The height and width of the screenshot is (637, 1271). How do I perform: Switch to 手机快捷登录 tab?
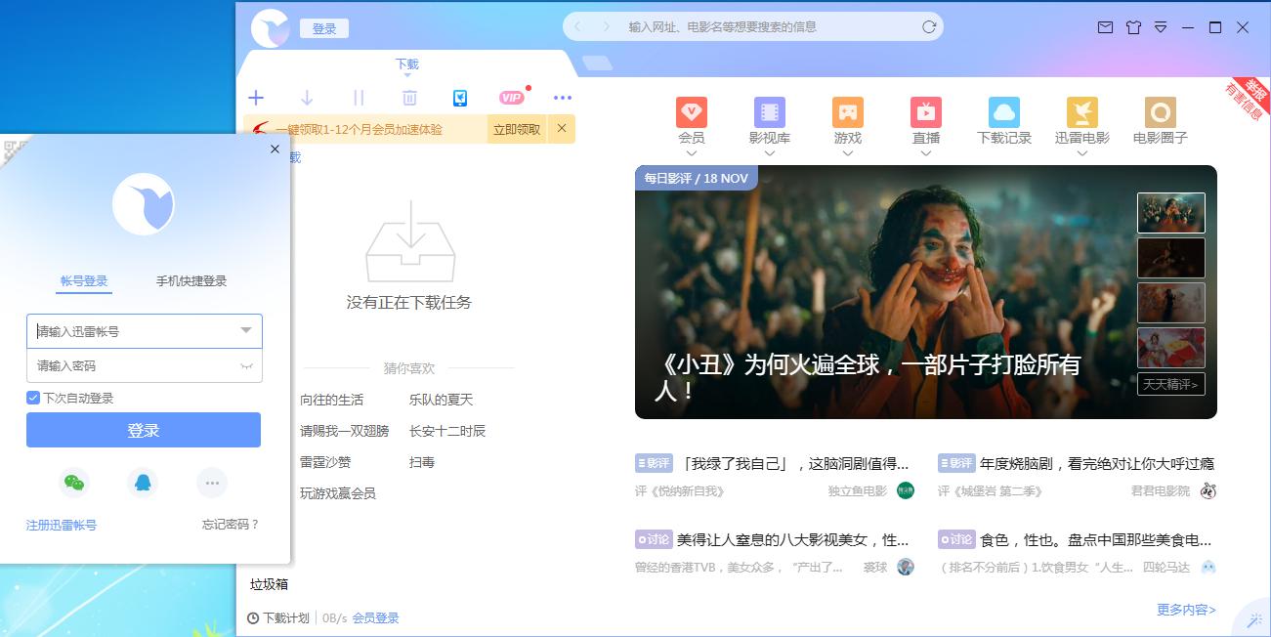click(191, 281)
